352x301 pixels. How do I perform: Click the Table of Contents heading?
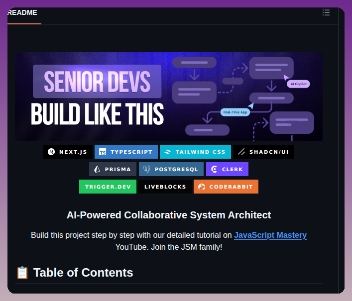(x=83, y=273)
